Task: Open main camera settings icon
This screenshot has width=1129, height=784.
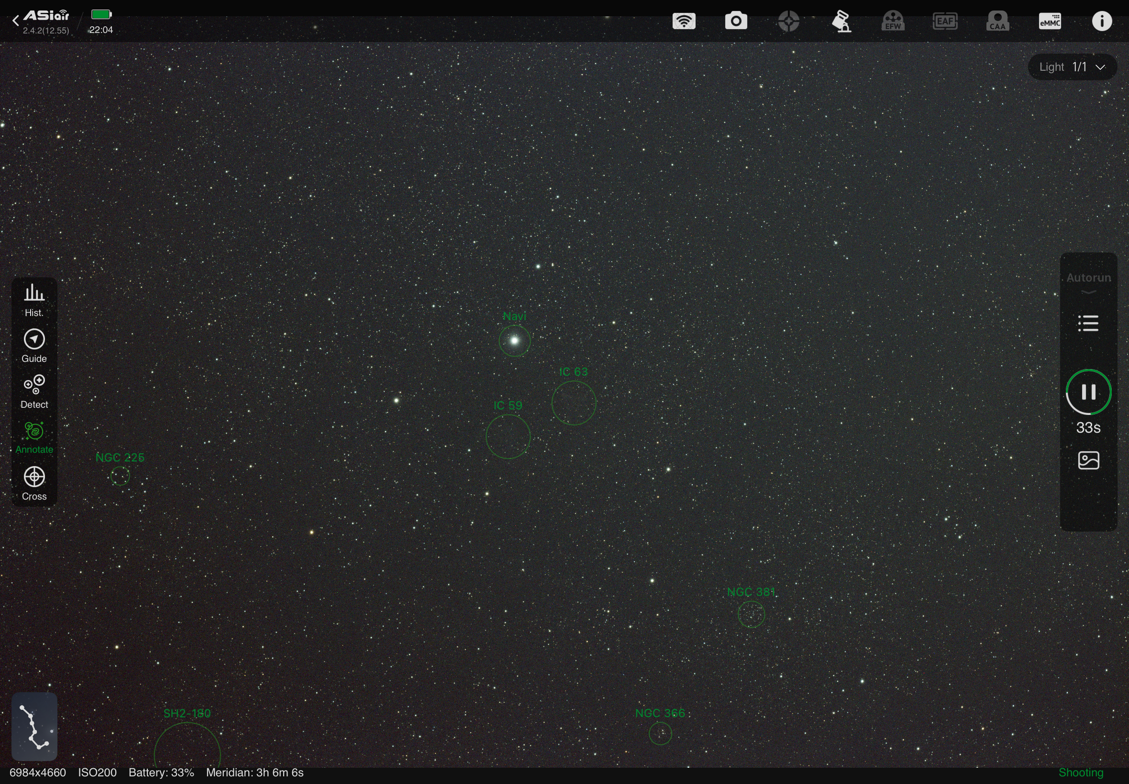Action: pyautogui.click(x=736, y=21)
